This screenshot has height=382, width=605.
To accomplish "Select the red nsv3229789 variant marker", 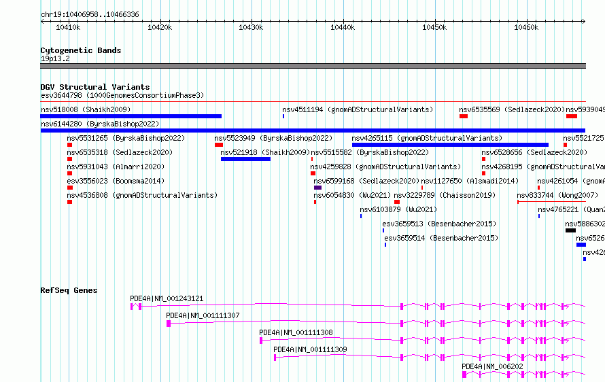I will 396,202.
